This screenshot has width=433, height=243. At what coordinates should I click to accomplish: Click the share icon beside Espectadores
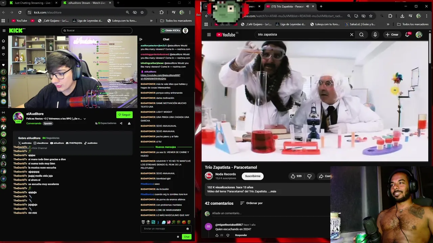121,123
